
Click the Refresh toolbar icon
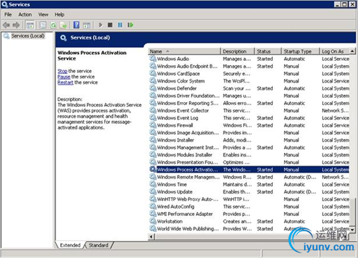pos(53,25)
